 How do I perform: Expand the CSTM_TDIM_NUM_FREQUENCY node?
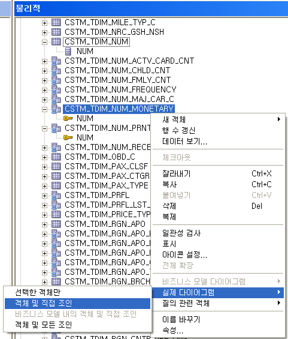click(44, 90)
